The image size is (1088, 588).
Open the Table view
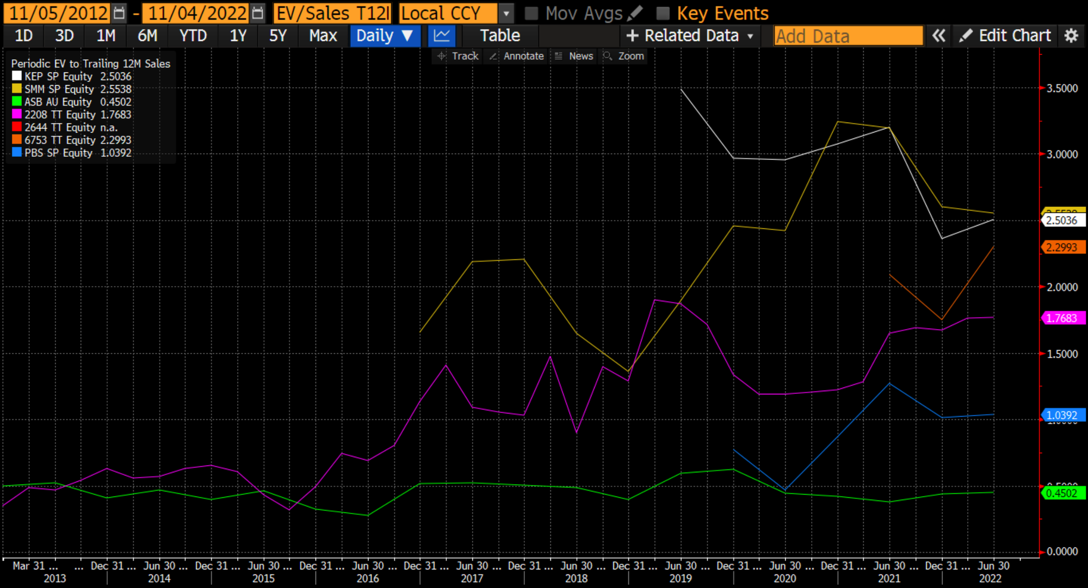coord(499,36)
